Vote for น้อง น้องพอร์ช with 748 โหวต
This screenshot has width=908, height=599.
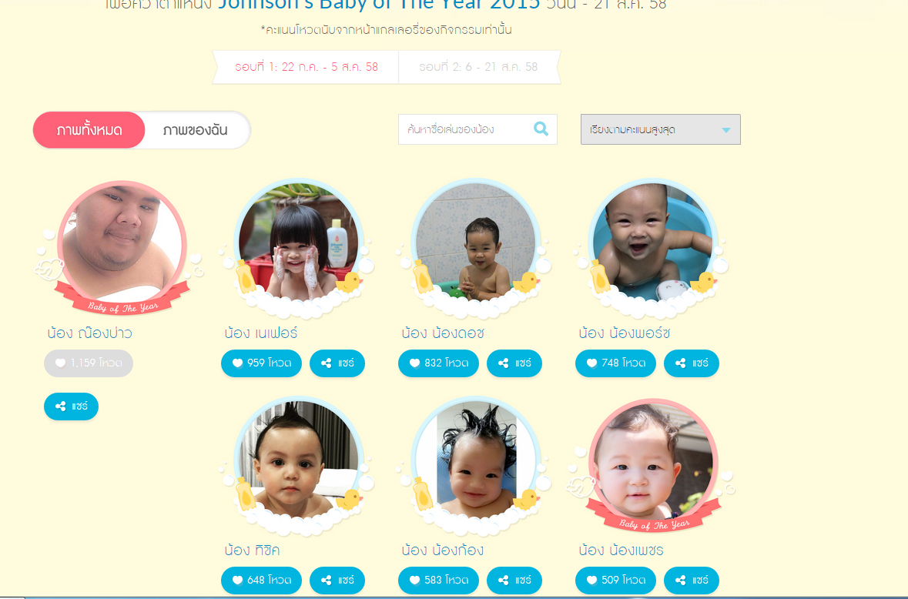615,363
